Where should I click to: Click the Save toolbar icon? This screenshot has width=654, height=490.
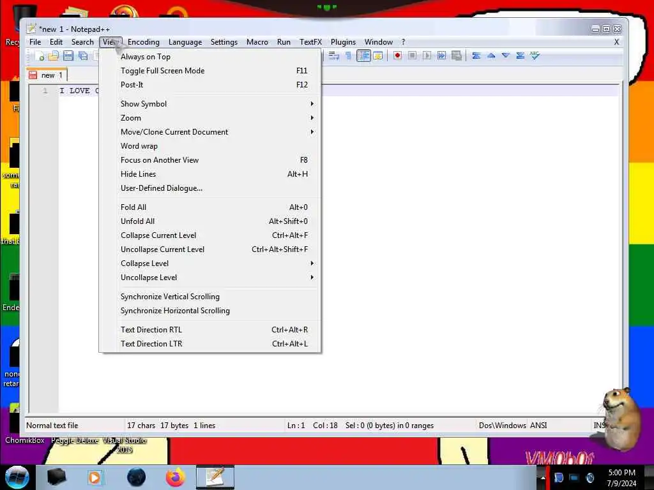point(68,56)
